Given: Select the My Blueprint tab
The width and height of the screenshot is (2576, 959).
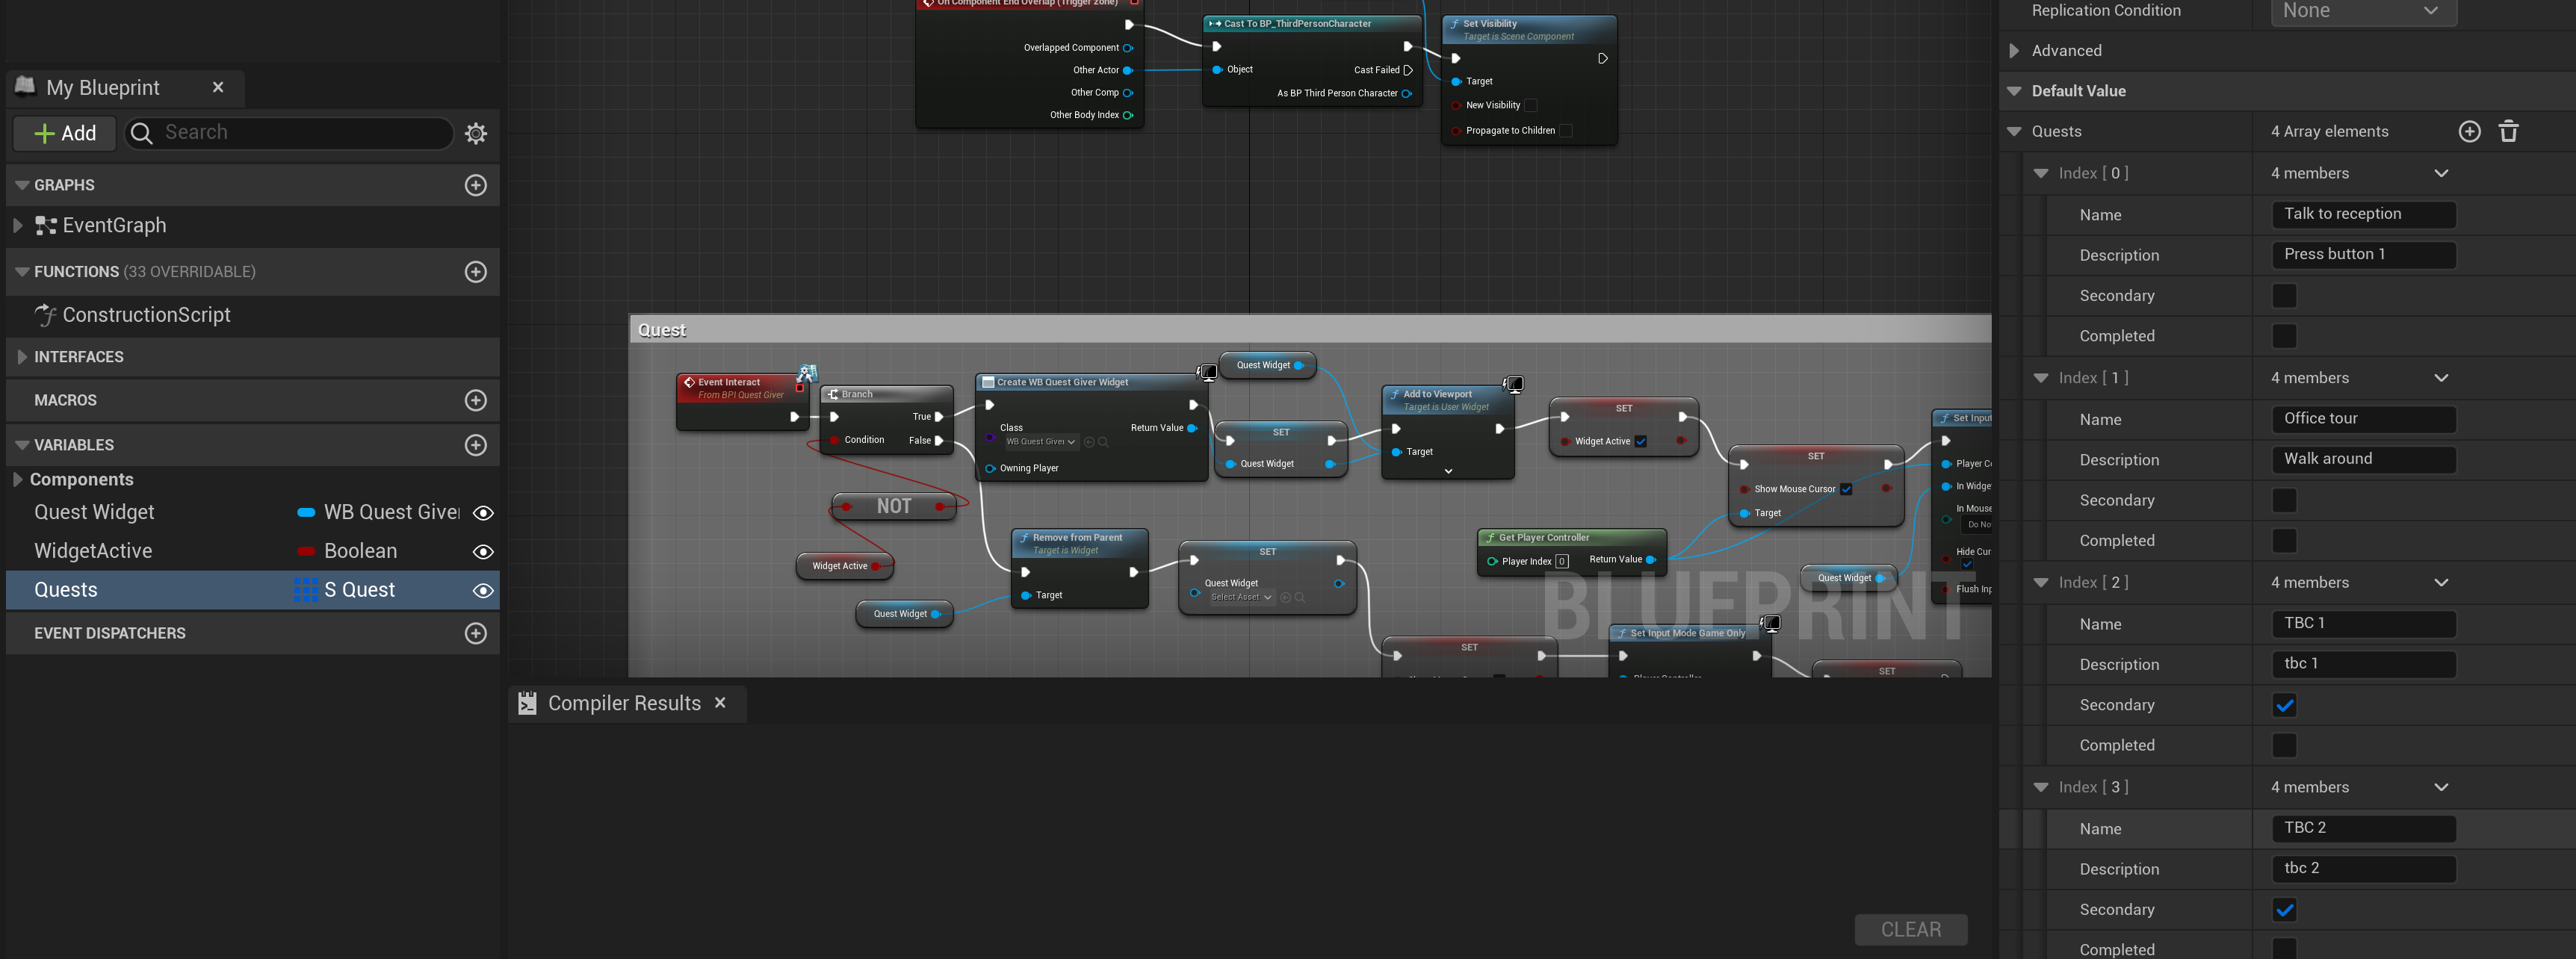Looking at the screenshot, I should point(103,88).
